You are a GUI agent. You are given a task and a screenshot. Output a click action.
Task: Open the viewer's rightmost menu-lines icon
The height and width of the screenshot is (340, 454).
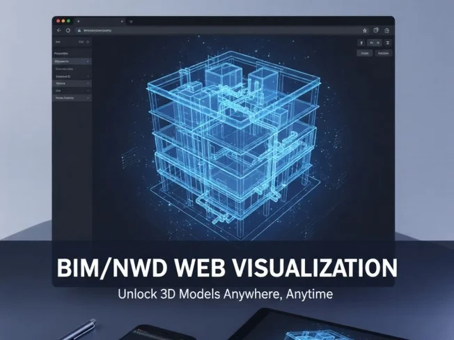point(388,42)
